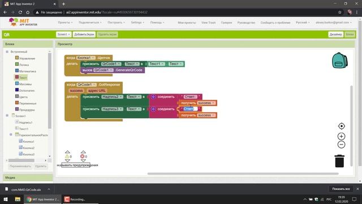Go to the previous warning with up arrow
Viewport: 362px width, 204px height.
67,152
